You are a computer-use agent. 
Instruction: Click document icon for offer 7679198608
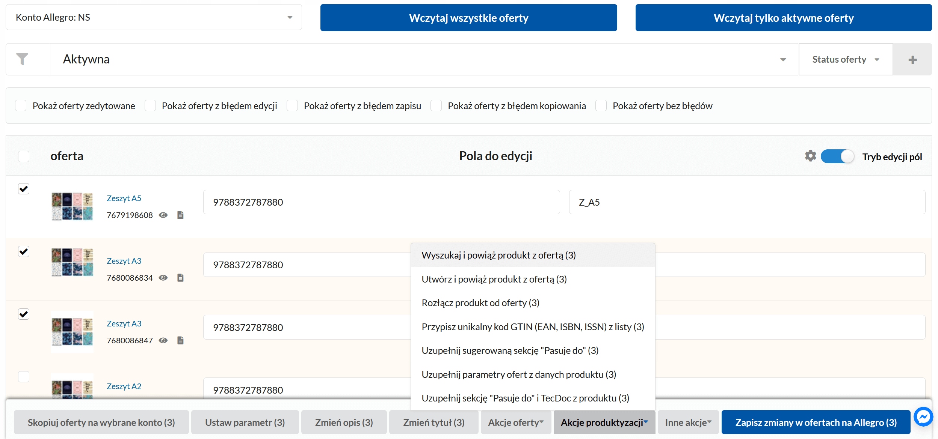(x=180, y=215)
